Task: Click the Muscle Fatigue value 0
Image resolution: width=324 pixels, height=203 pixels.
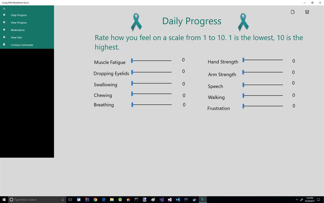Action: pyautogui.click(x=183, y=60)
